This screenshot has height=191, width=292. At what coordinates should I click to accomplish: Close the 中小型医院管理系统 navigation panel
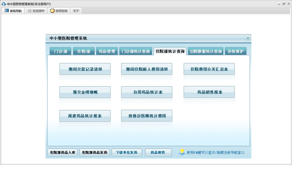coord(248,38)
